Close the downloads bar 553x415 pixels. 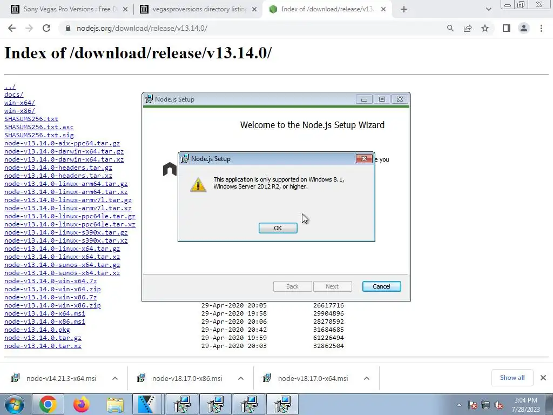[x=543, y=378]
